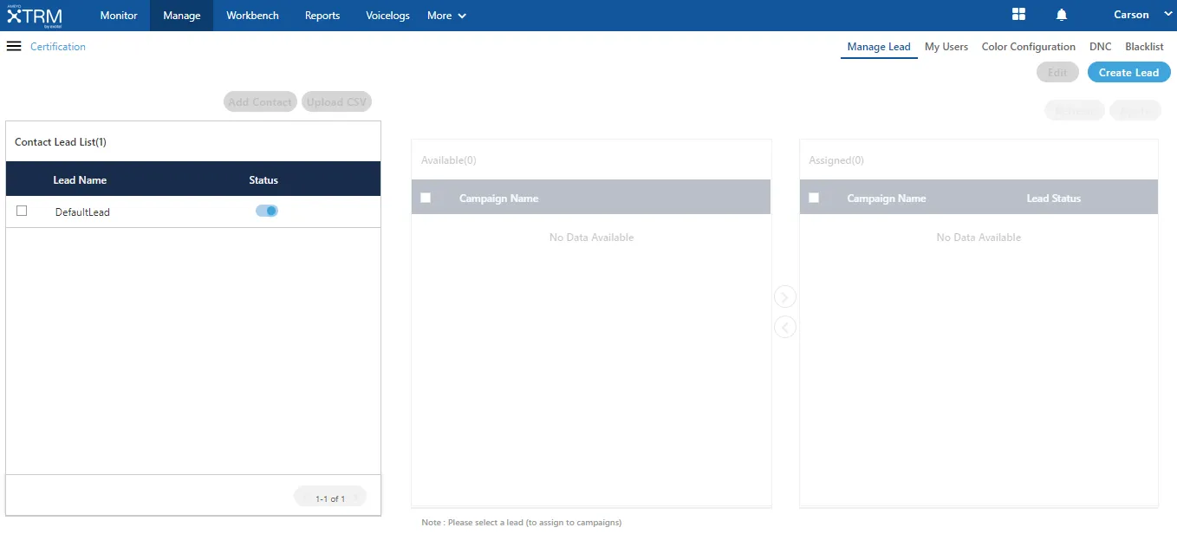Click the Status column header in lead list

pos(263,180)
